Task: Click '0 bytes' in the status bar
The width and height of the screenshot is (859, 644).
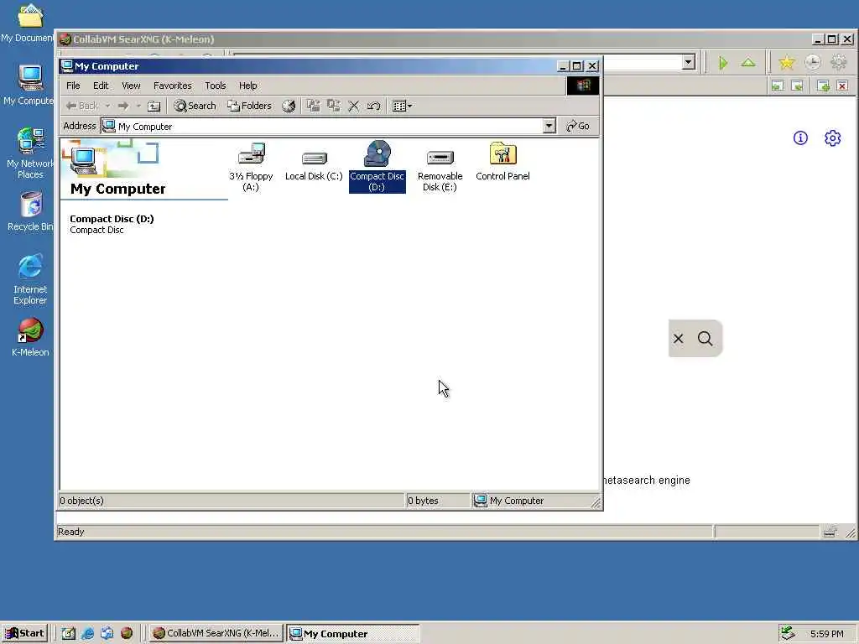Action: pos(423,501)
